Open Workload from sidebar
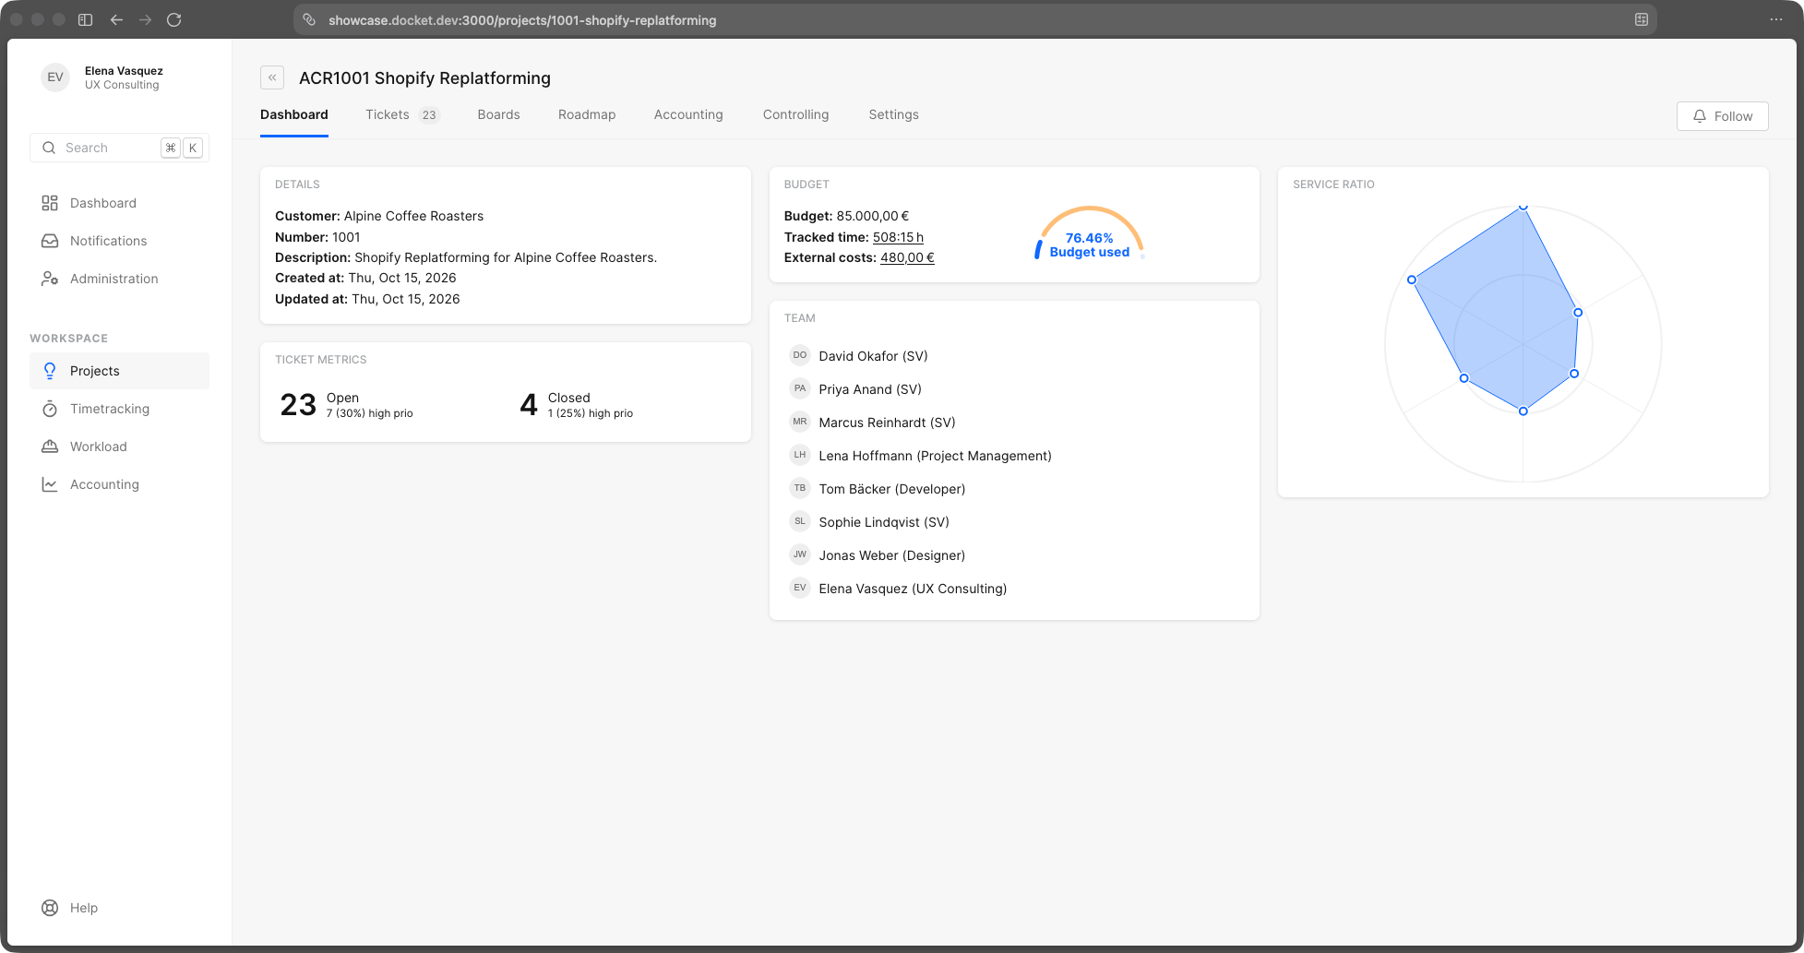The image size is (1804, 953). tap(119, 447)
